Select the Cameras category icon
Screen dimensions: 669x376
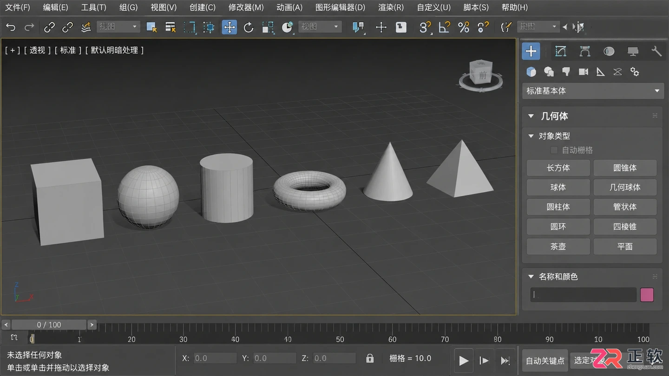tap(584, 71)
